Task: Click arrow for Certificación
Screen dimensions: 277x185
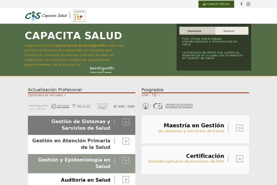Action: pos(240,159)
